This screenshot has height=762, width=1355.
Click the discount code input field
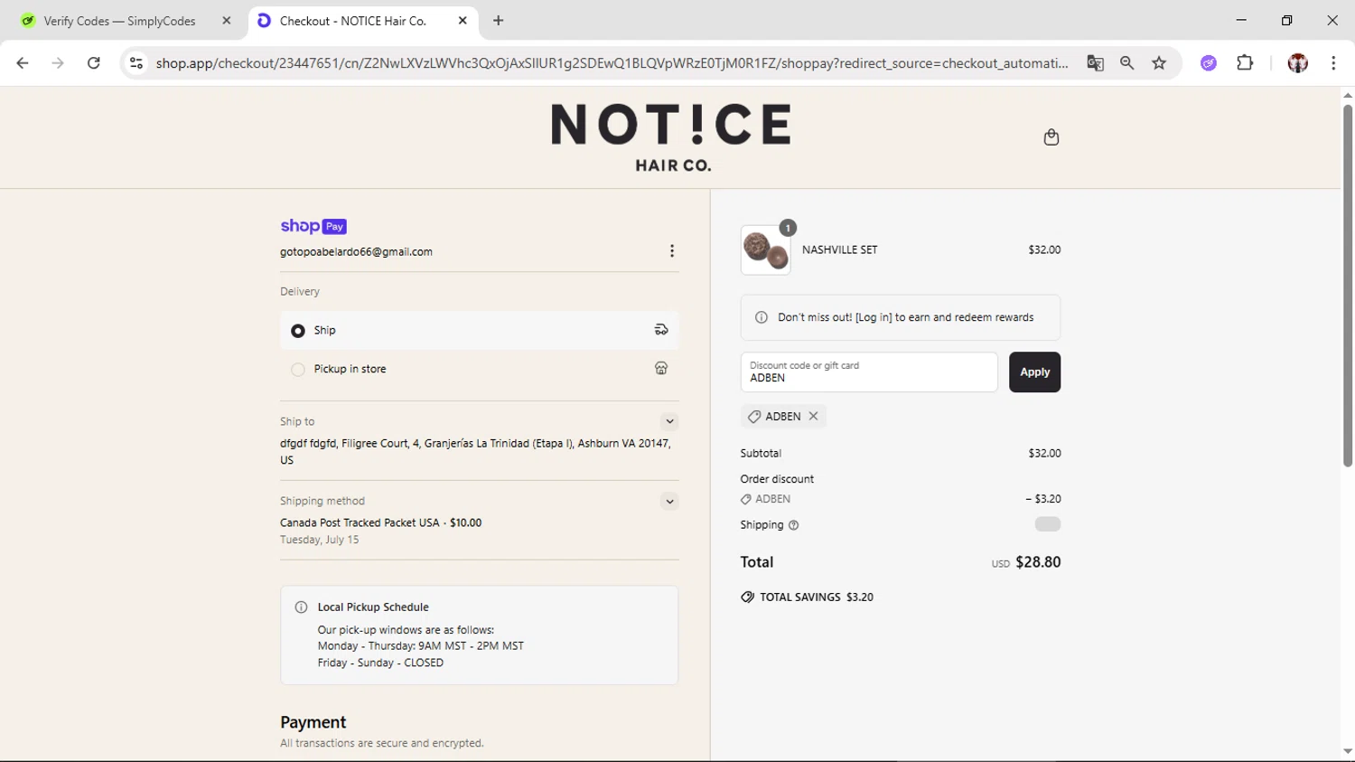tap(869, 372)
